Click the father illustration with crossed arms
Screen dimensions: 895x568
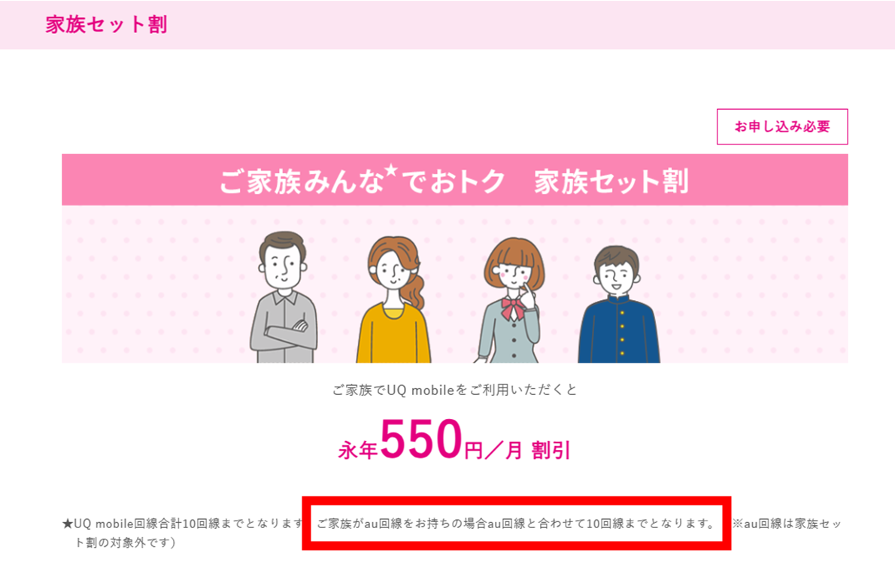[x=284, y=297]
